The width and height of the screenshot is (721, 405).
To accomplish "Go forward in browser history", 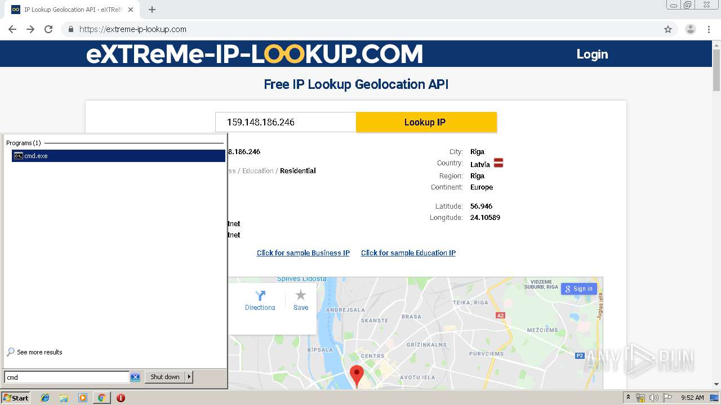I will pos(30,29).
